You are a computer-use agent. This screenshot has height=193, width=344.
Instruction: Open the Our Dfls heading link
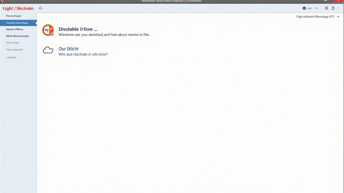(68, 49)
